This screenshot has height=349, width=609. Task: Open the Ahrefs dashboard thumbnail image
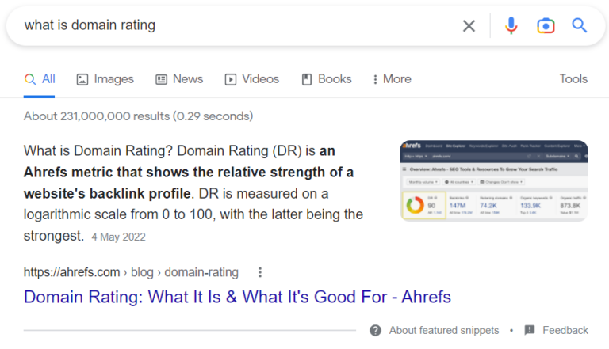pos(494,180)
